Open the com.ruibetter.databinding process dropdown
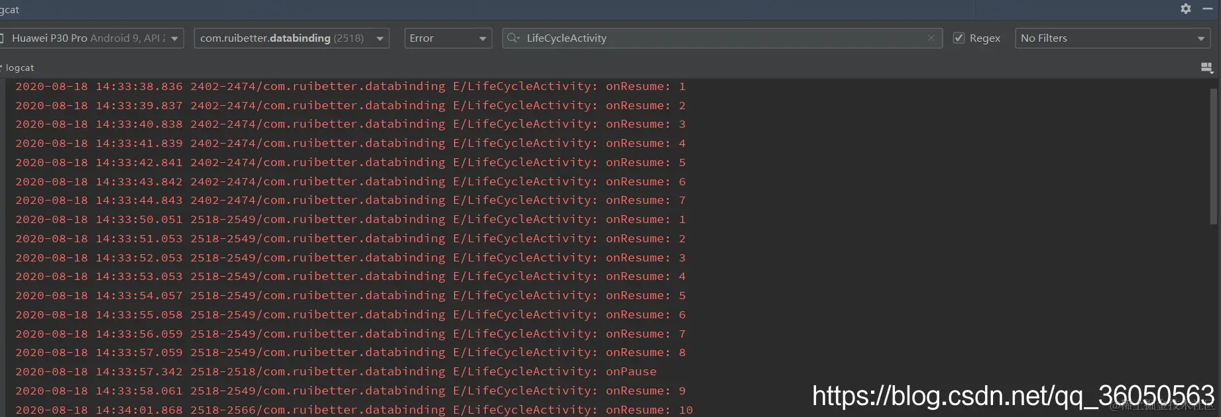This screenshot has width=1221, height=417. tap(291, 38)
